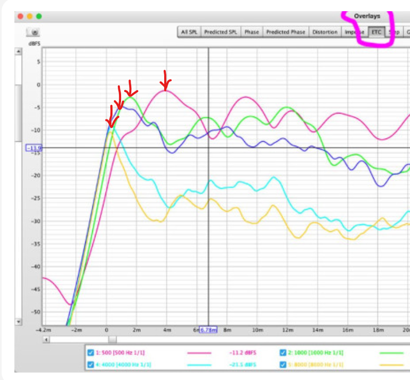The image size is (410, 380).
Task: Switch to the All SPL tab
Action: pos(189,32)
